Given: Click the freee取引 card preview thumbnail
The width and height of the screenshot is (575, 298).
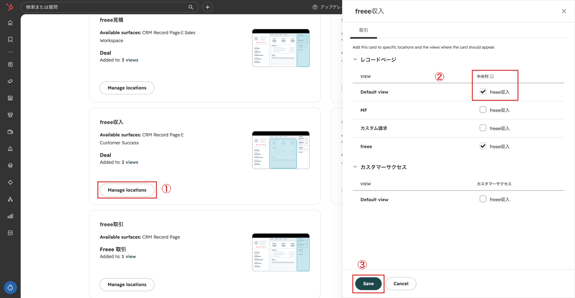Looking at the screenshot, I should tap(281, 252).
